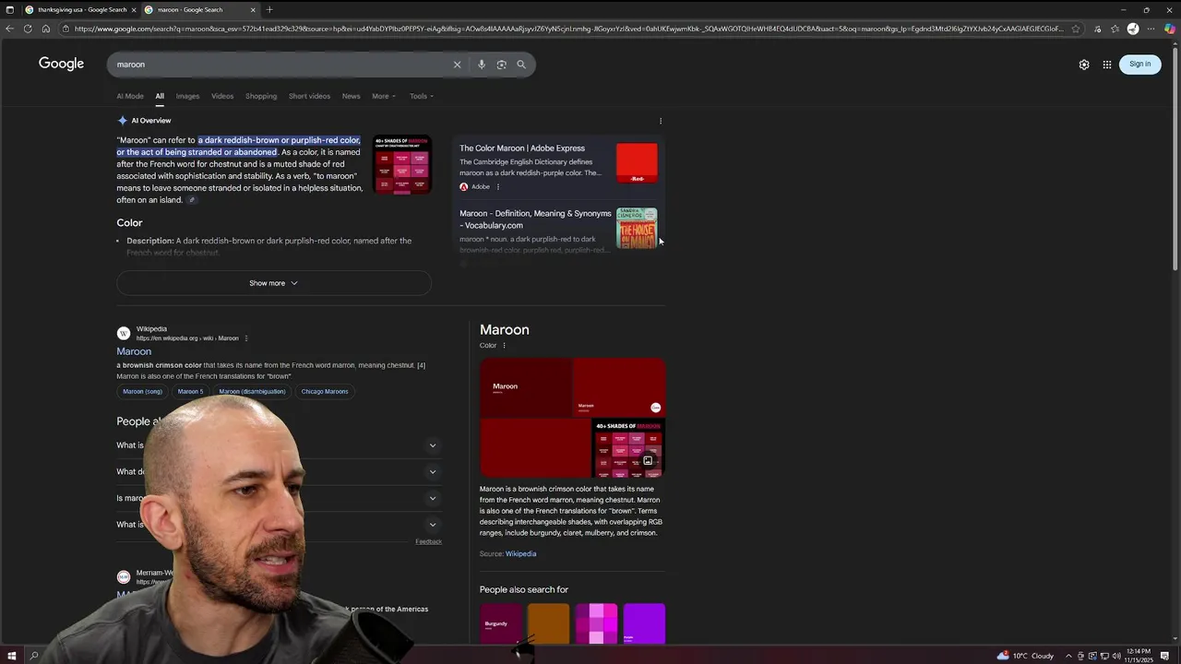1181x664 pixels.
Task: Select the 'Maroon (disambiguation)' chip
Action: point(252,391)
